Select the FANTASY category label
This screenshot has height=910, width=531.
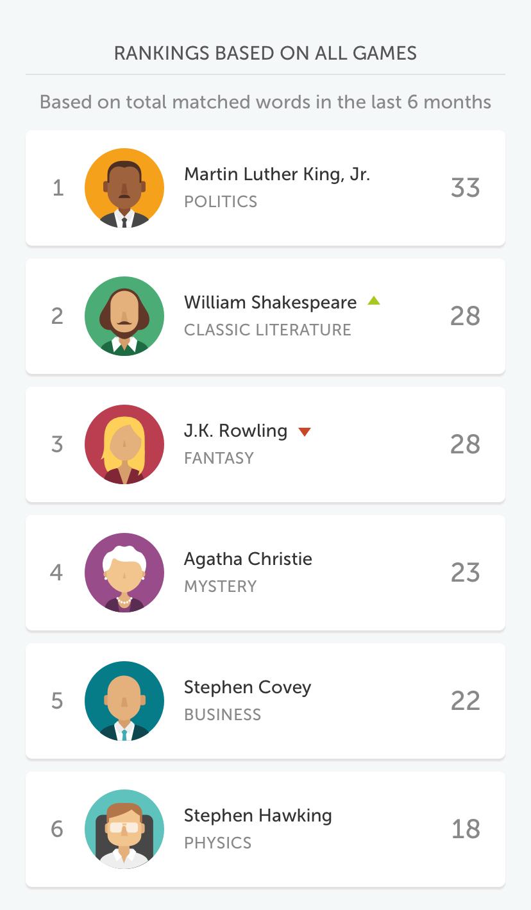[219, 458]
